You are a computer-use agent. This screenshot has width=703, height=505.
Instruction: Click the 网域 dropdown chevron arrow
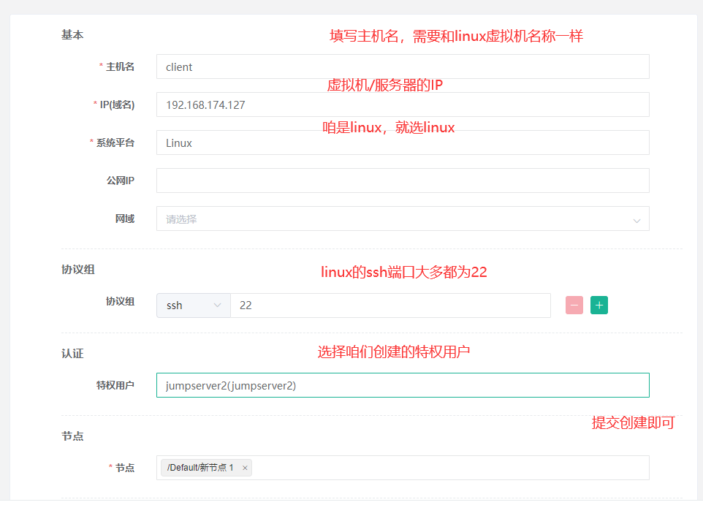click(x=639, y=218)
